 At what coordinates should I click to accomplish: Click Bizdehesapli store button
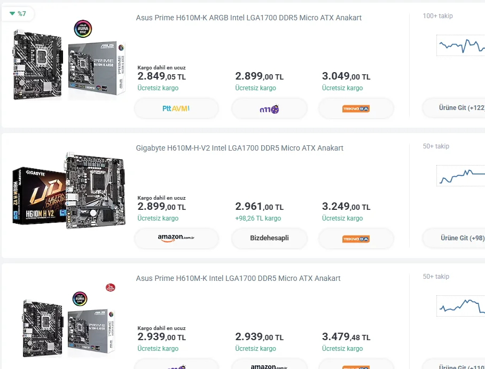point(269,238)
